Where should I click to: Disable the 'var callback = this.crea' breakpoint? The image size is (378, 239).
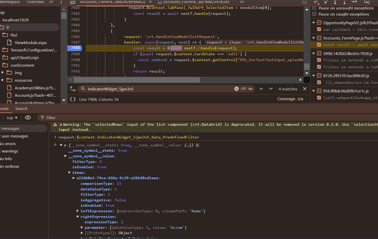319,29
